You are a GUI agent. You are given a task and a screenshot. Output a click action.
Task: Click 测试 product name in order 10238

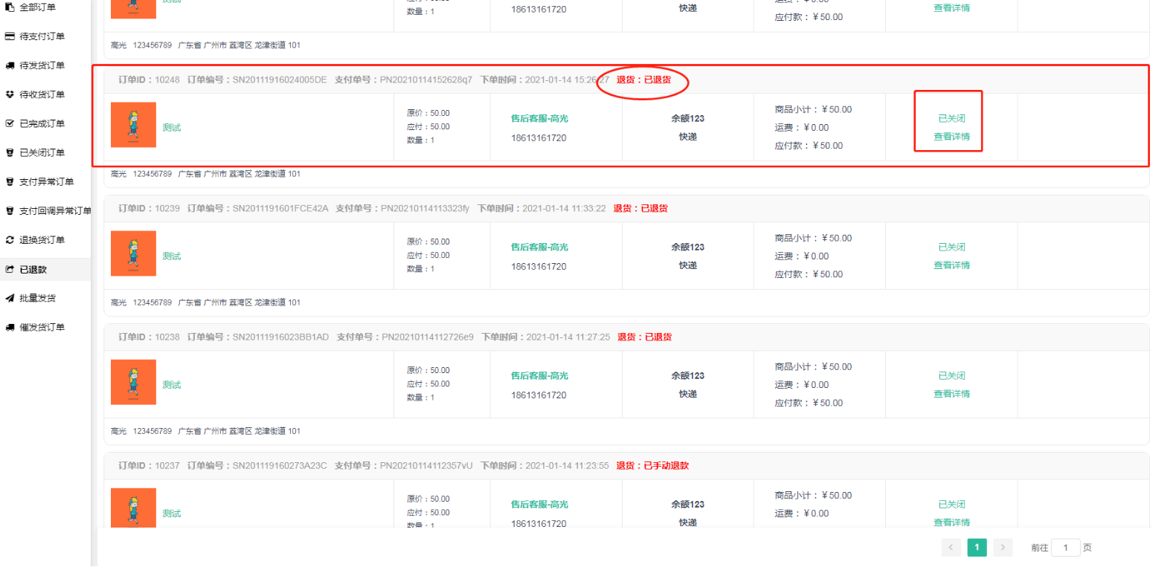[172, 385]
